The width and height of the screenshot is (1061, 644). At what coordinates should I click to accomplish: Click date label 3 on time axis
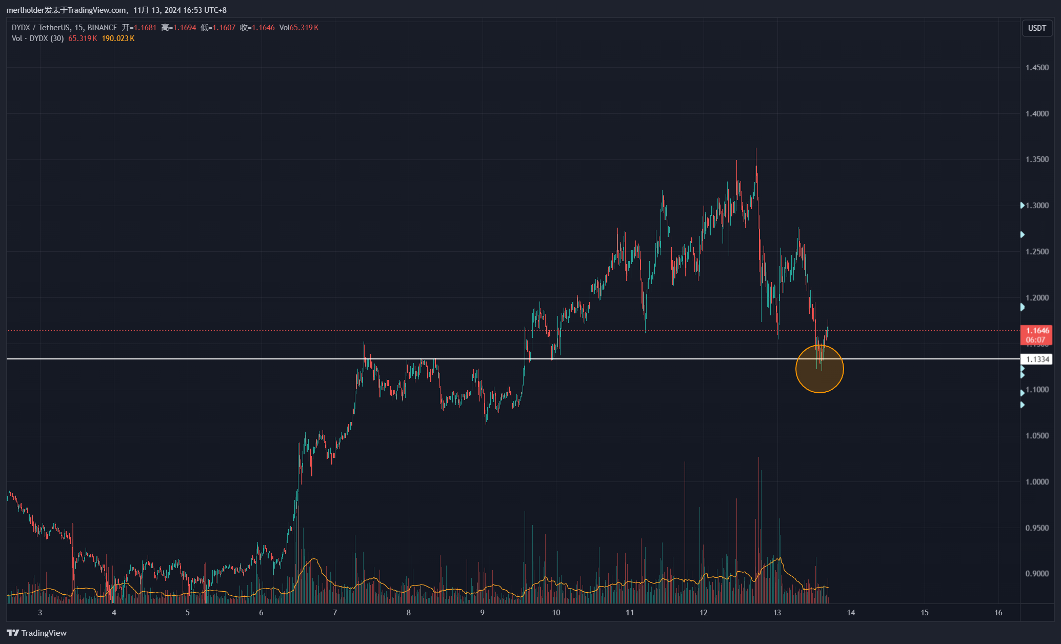pos(41,613)
